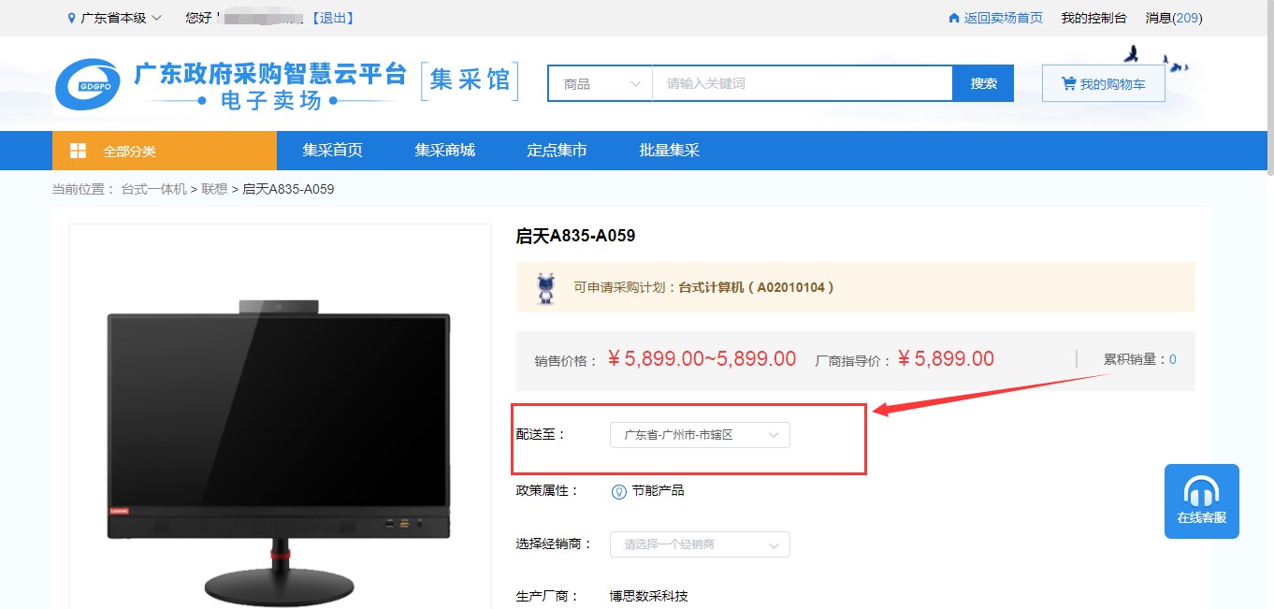Click the 累积销量 value 0
Viewport: 1274px width, 609px height.
(1173, 359)
